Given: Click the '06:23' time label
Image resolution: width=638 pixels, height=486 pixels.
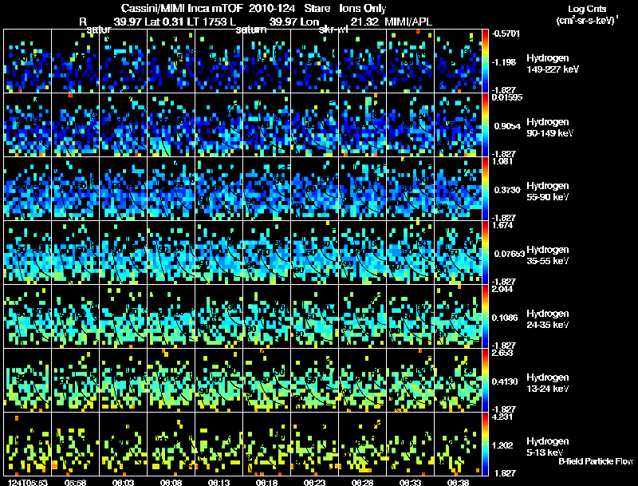Looking at the screenshot, I should click(314, 482).
